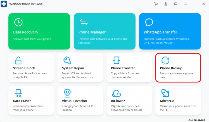The width and height of the screenshot is (209, 122).
Task: Click "Repair iOS and Android system" description
Action: (x=77, y=75)
